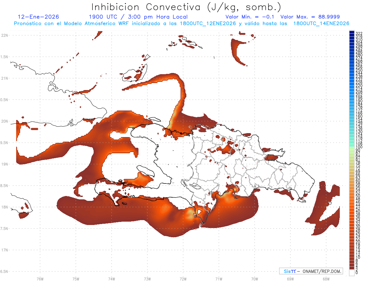The image size is (366, 283).
Task: Click the '75W' longitude label
Action: click(76, 279)
